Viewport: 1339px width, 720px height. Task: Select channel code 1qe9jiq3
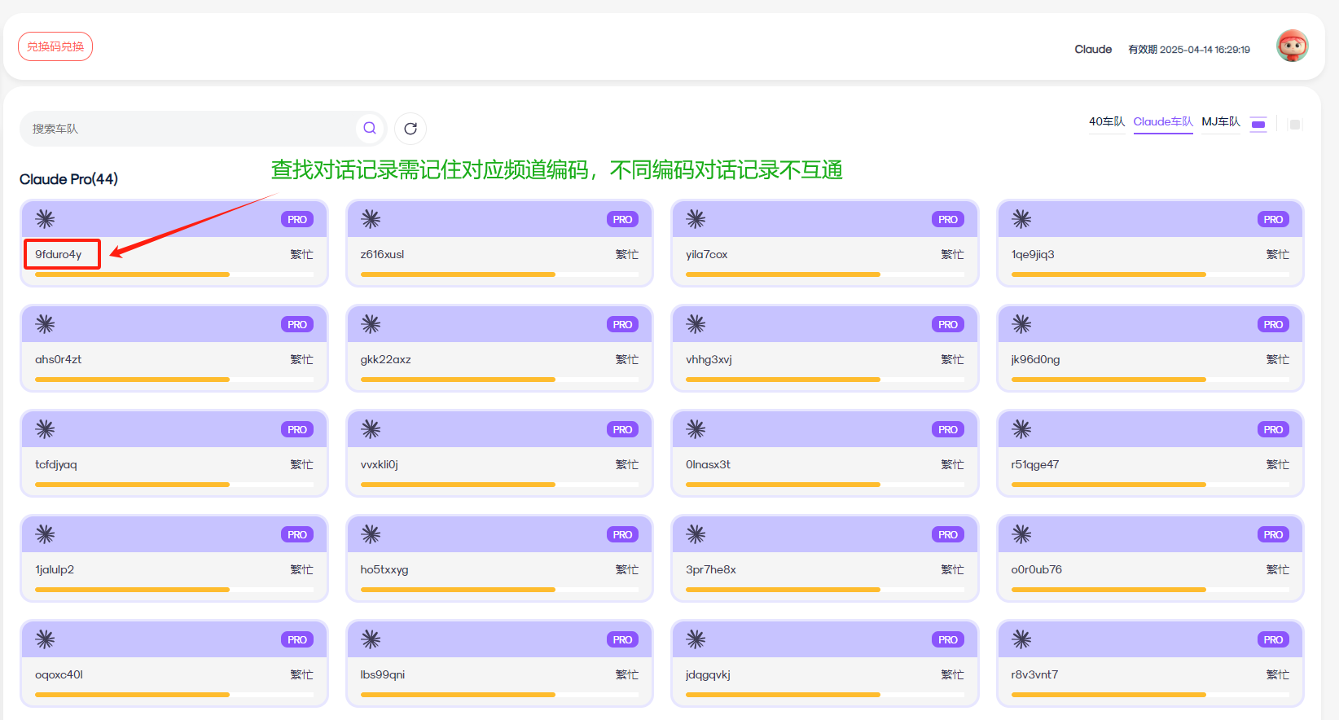1033,254
